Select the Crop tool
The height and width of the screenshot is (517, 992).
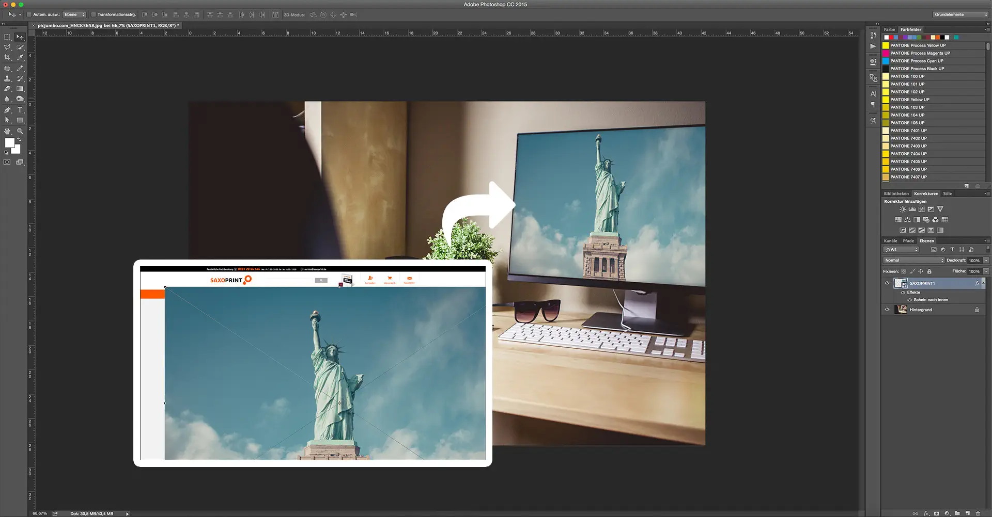pos(7,58)
